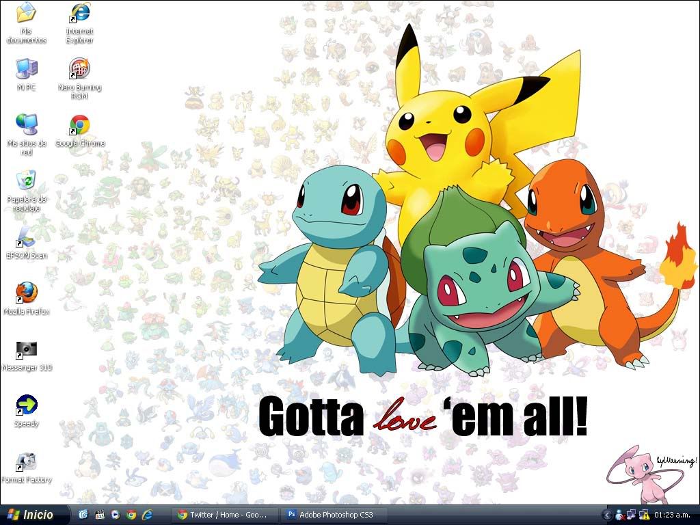700x525 pixels.
Task: Click Messenger tray icon with red X
Action: point(619,515)
